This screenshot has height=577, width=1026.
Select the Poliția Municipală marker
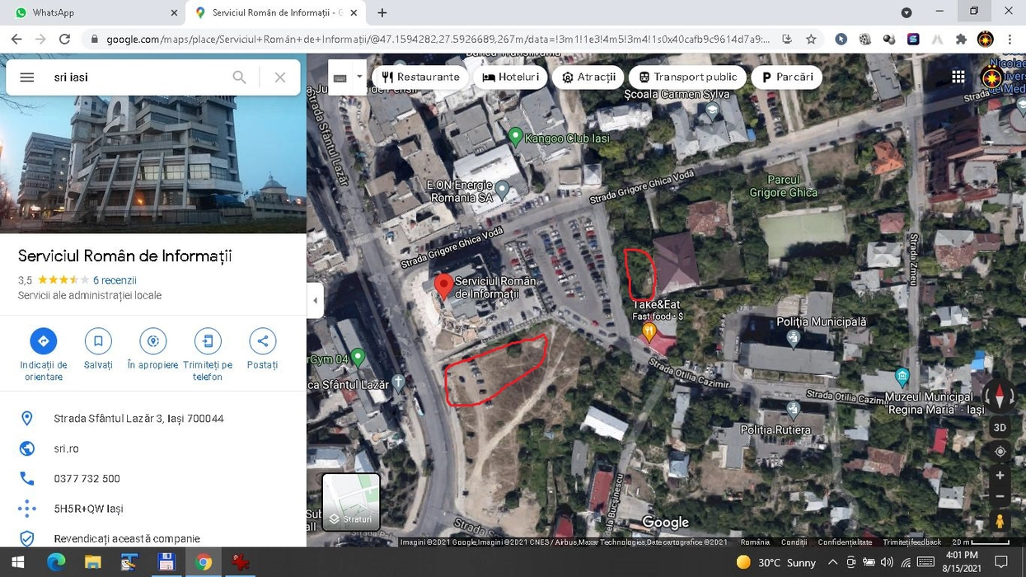794,338
